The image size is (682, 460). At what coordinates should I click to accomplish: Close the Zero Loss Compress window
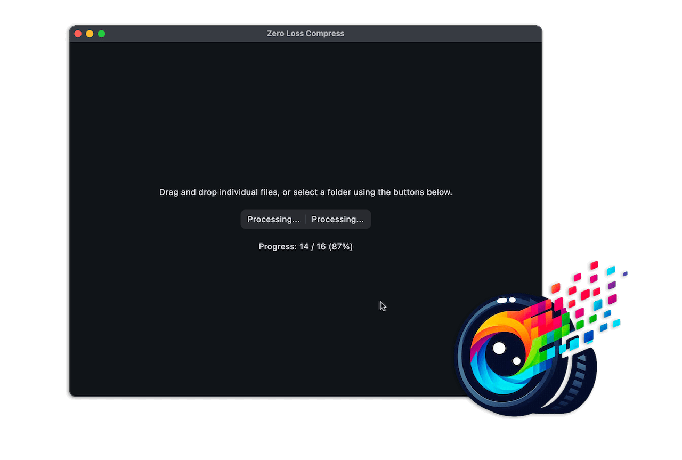tap(78, 34)
